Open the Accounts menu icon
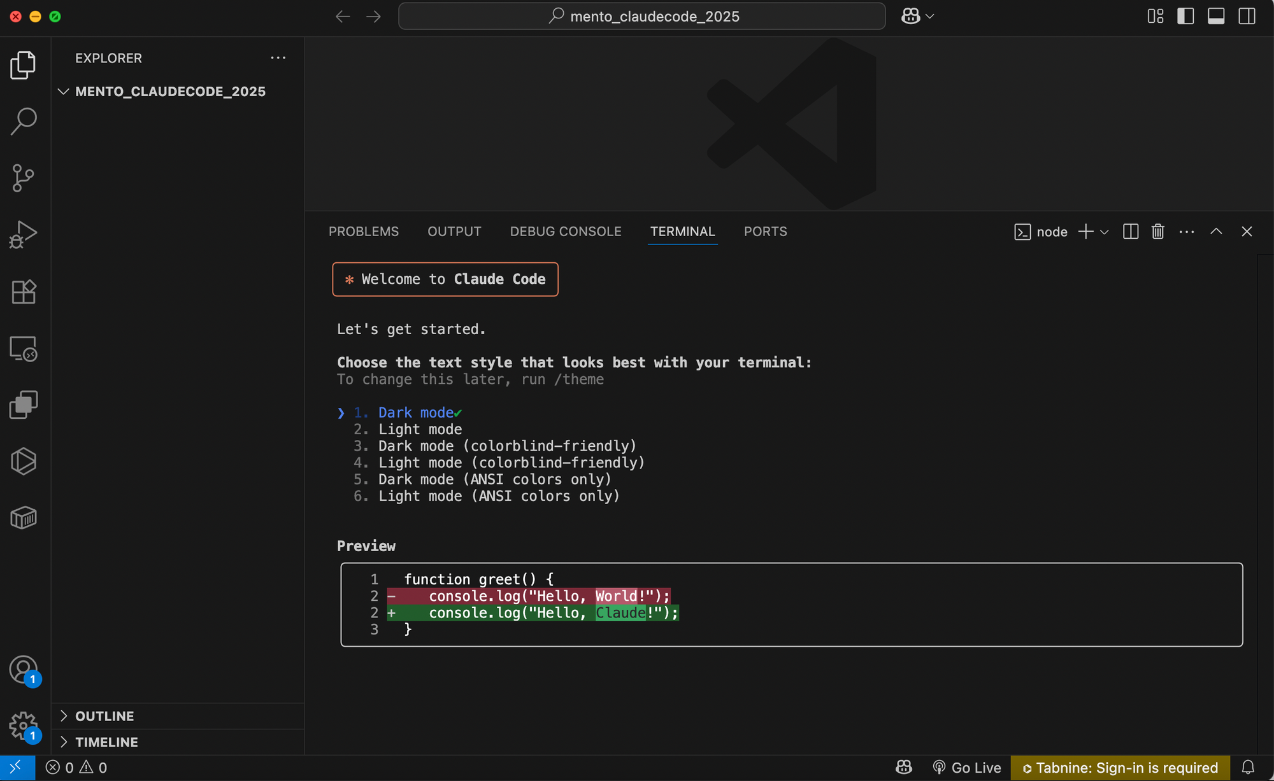Screen dimensions: 1274x781 (x=24, y=670)
